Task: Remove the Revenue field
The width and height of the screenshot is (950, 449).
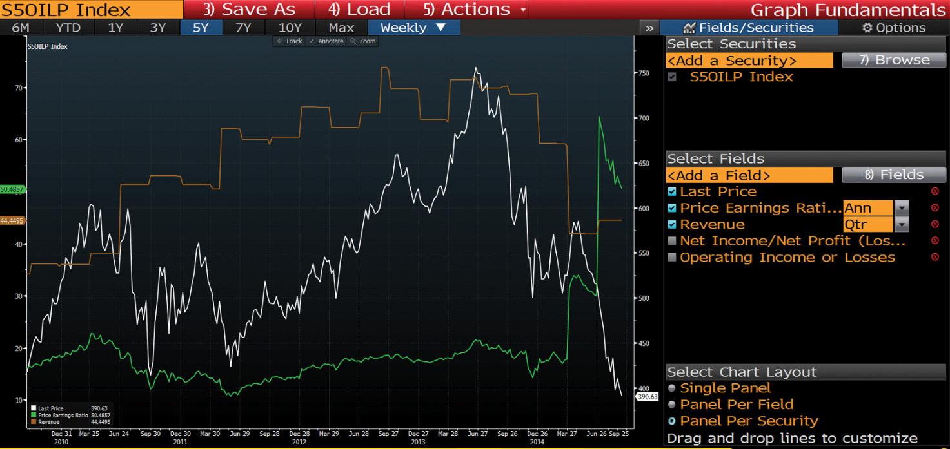Action: point(935,224)
